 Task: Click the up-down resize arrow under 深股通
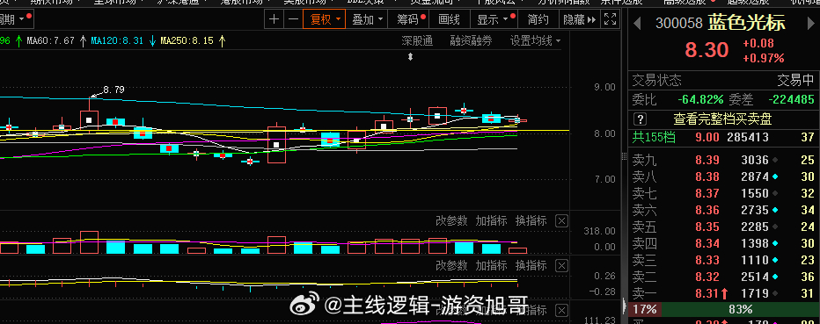411,57
